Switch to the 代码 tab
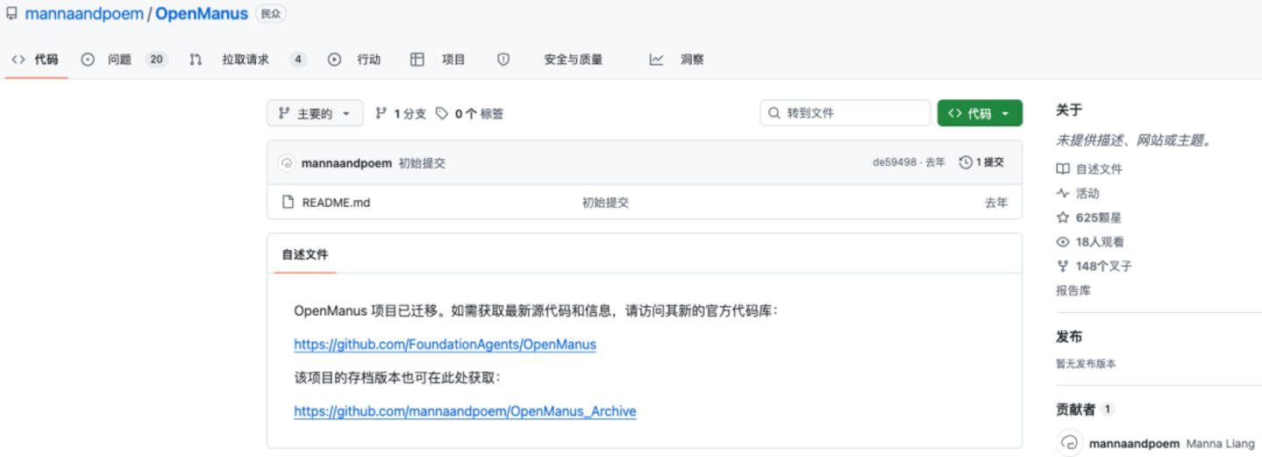Screen dimensions: 1262x457 click(36, 60)
